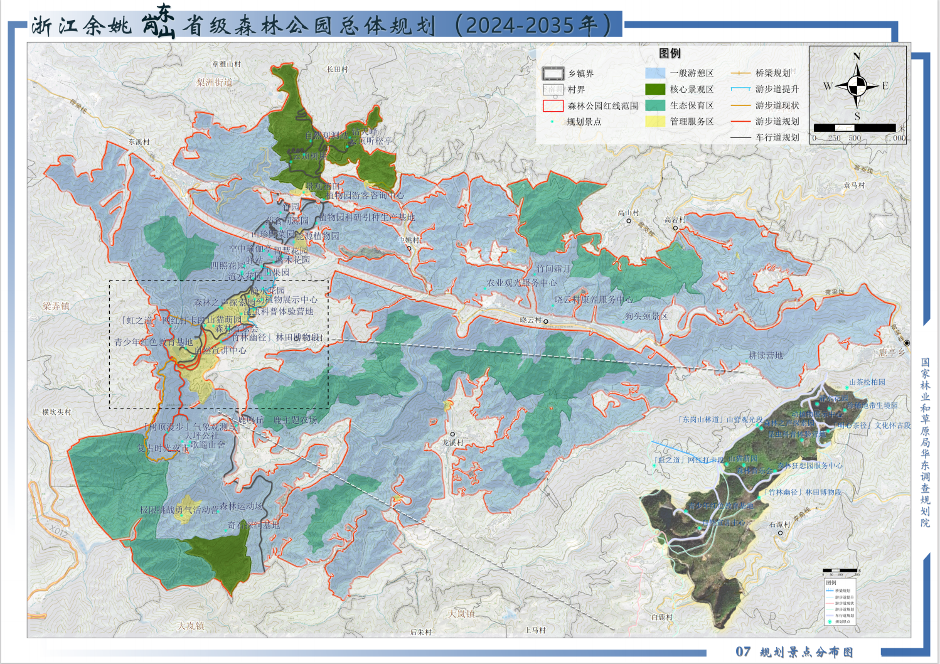Click the 一般游憩区 light blue legend swatch
Screen dimensions: 940x664
tap(655, 73)
